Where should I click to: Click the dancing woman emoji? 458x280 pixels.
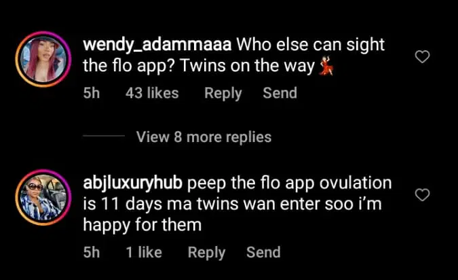tap(326, 67)
